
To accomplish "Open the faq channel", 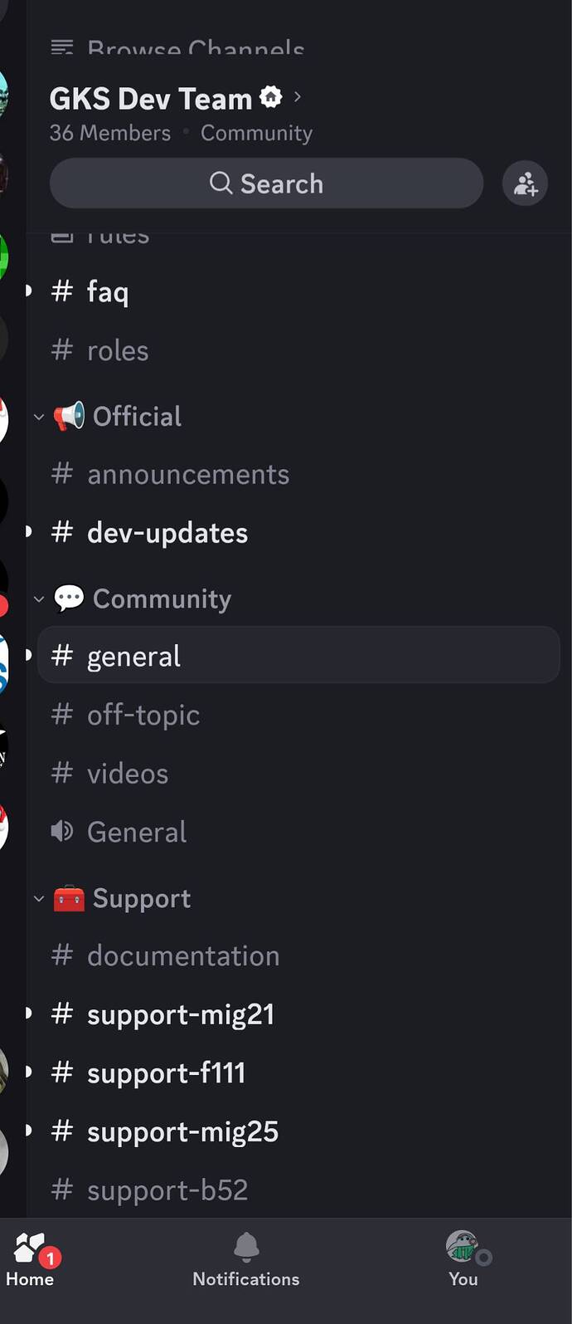I will (108, 292).
